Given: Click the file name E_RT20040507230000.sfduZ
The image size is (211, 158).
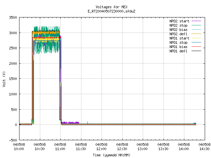Looking at the screenshot, I should pos(111,11).
